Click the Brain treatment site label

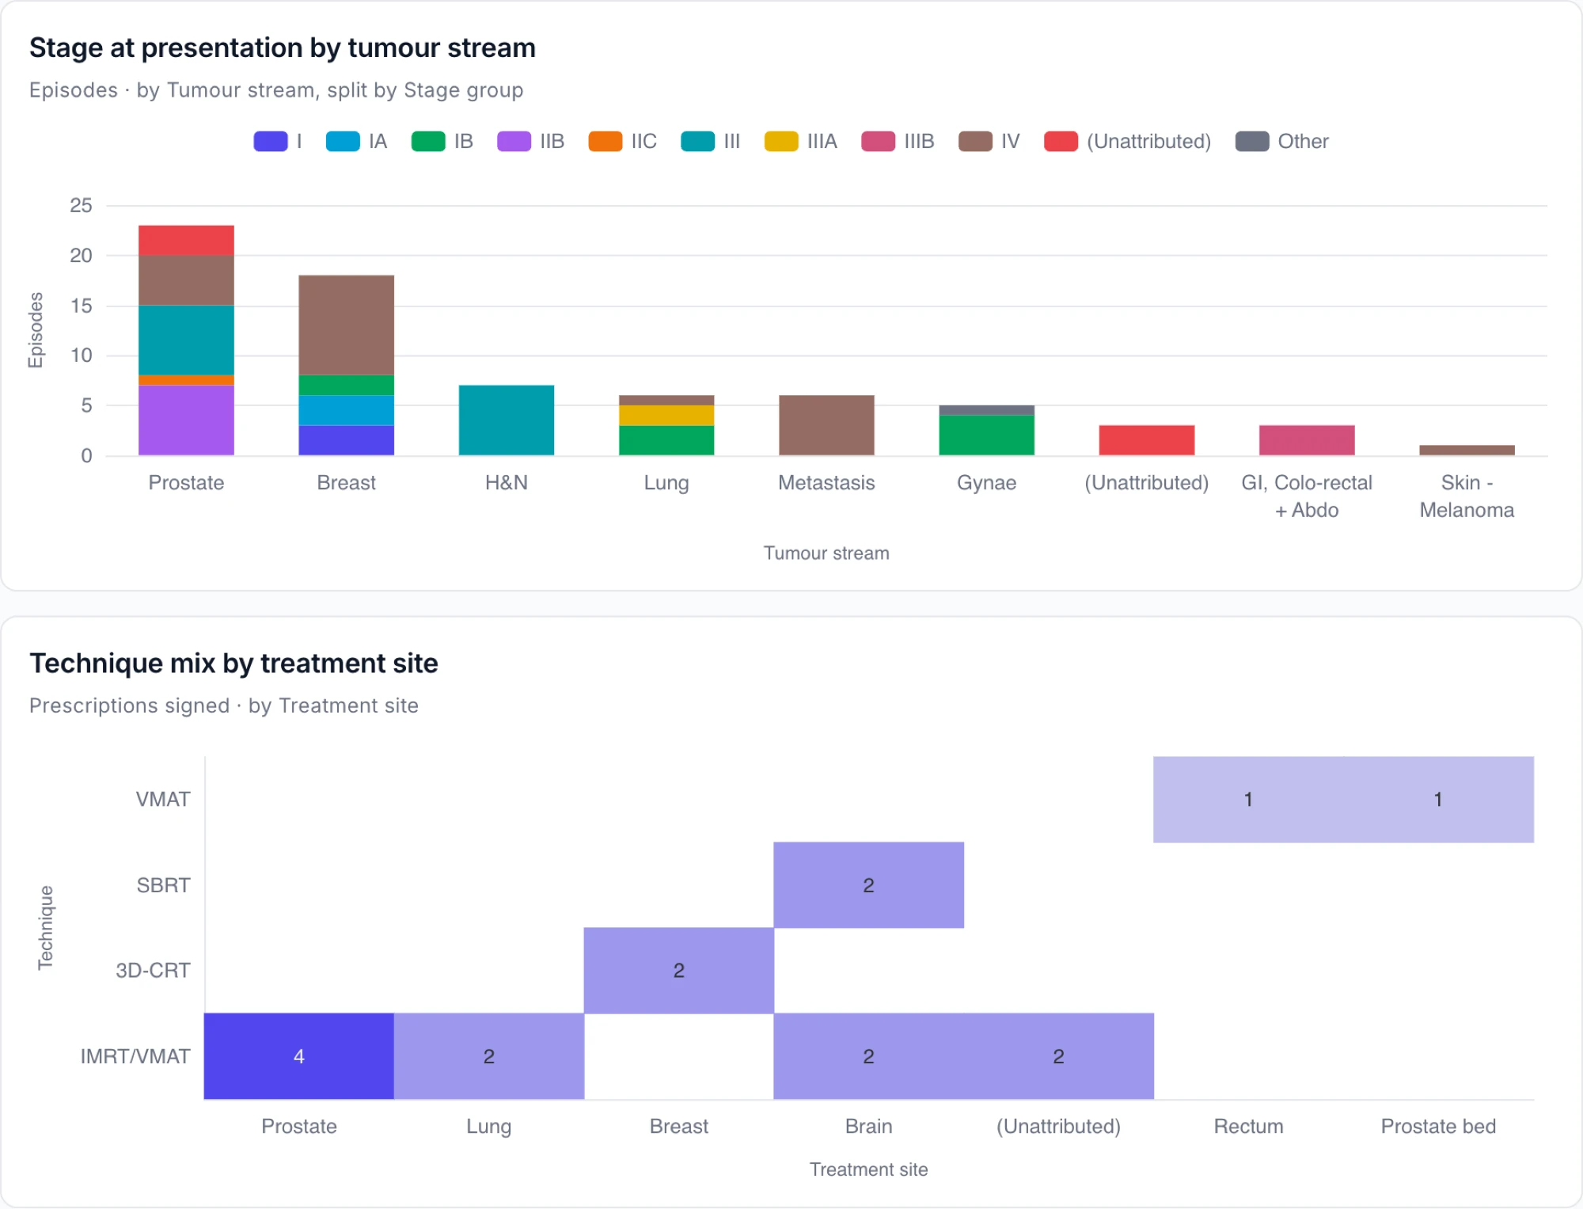click(x=869, y=1127)
